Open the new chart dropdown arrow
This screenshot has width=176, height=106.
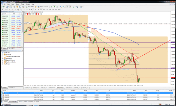(5, 7)
